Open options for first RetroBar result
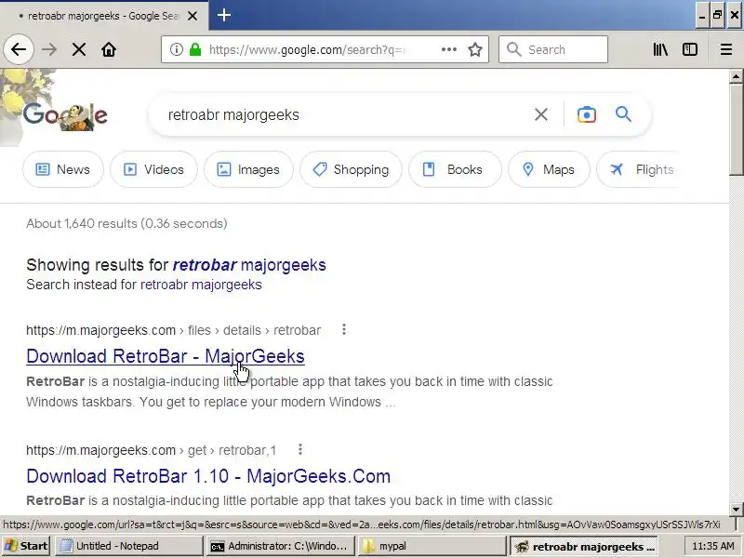Screen dimensions: 744x558 click(x=344, y=329)
